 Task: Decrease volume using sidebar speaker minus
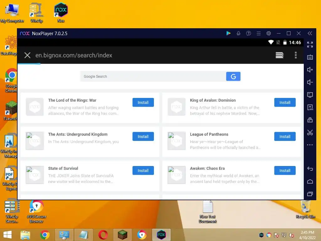[310, 82]
